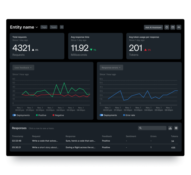This screenshot has width=191, height=175.
Task: Expand the Entity name dropdown chevron
Action: tap(37, 28)
